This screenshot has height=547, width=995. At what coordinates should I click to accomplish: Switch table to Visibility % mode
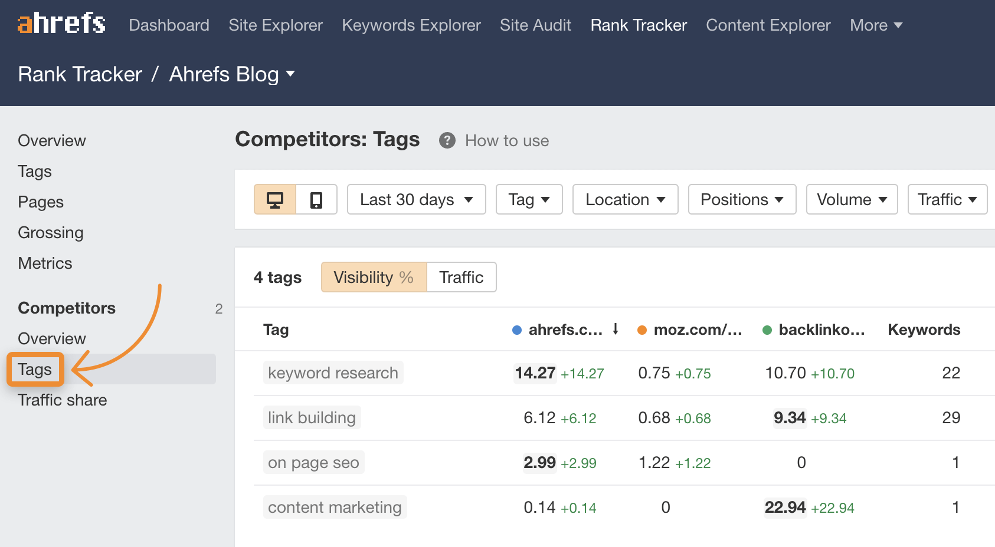374,277
